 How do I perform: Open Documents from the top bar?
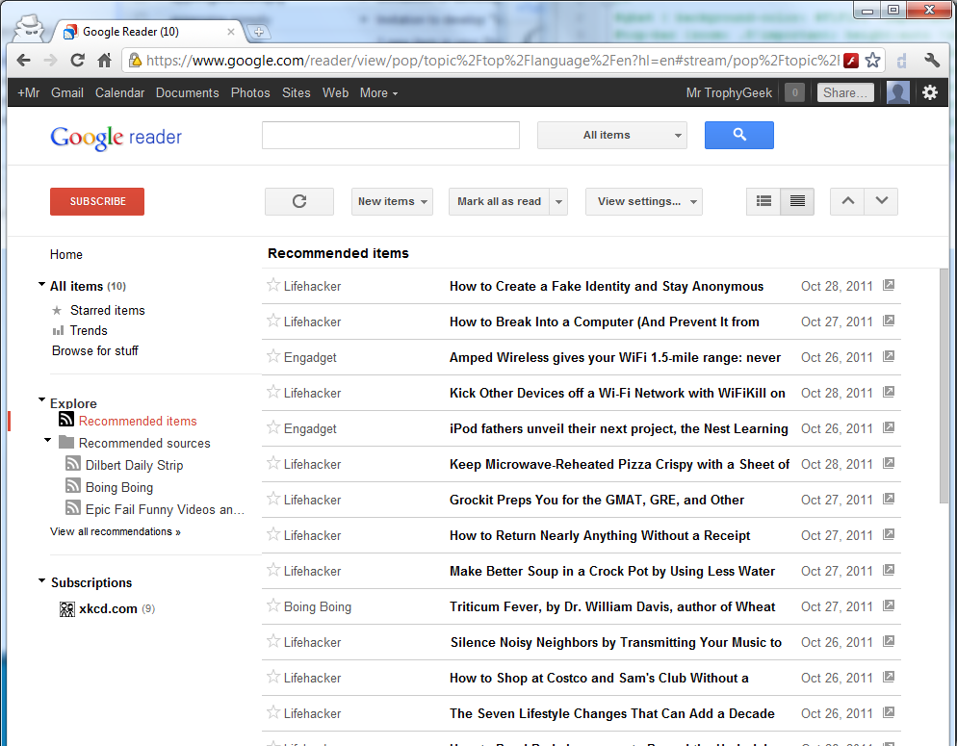[x=188, y=92]
